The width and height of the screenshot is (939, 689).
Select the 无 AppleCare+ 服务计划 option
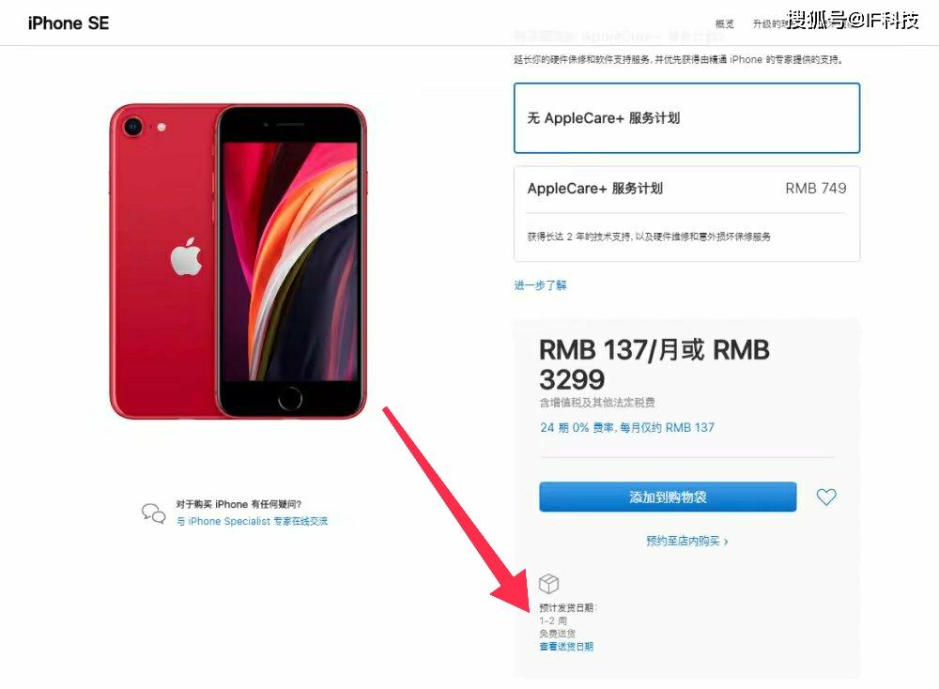(x=687, y=118)
